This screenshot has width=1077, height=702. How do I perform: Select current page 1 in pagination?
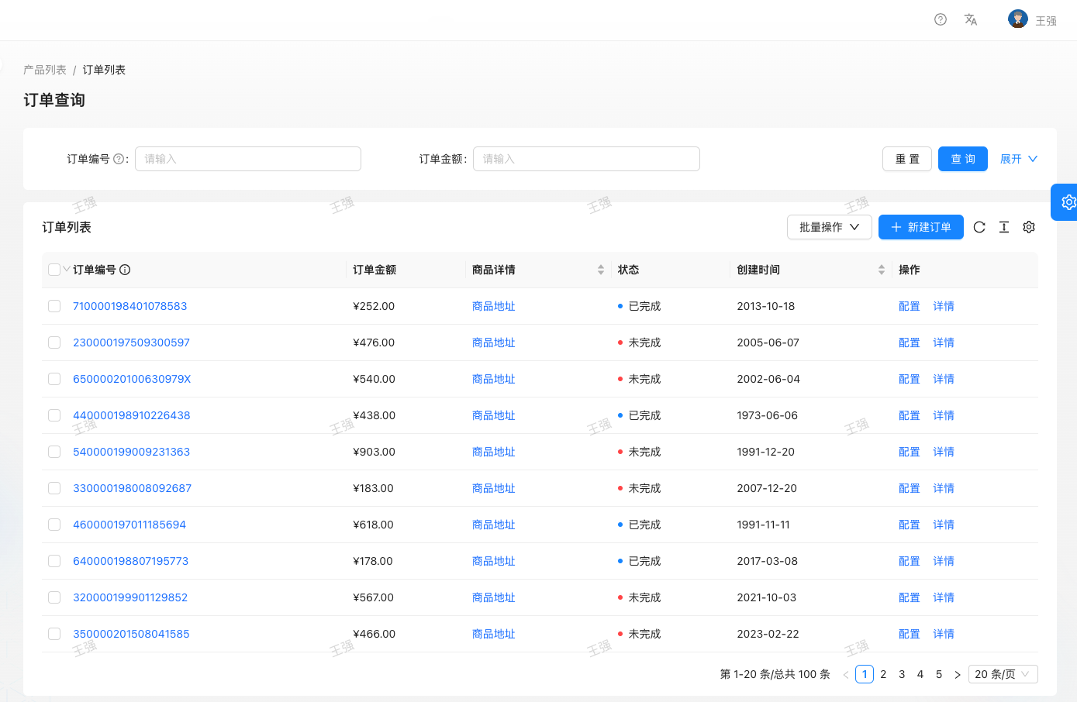865,674
